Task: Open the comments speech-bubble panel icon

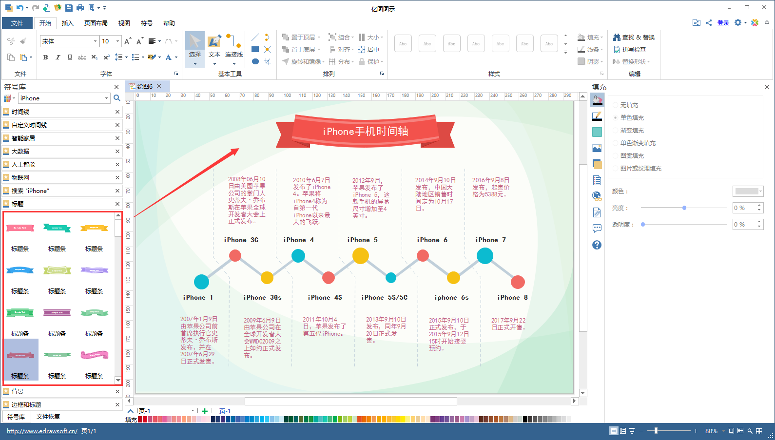Action: pyautogui.click(x=597, y=229)
